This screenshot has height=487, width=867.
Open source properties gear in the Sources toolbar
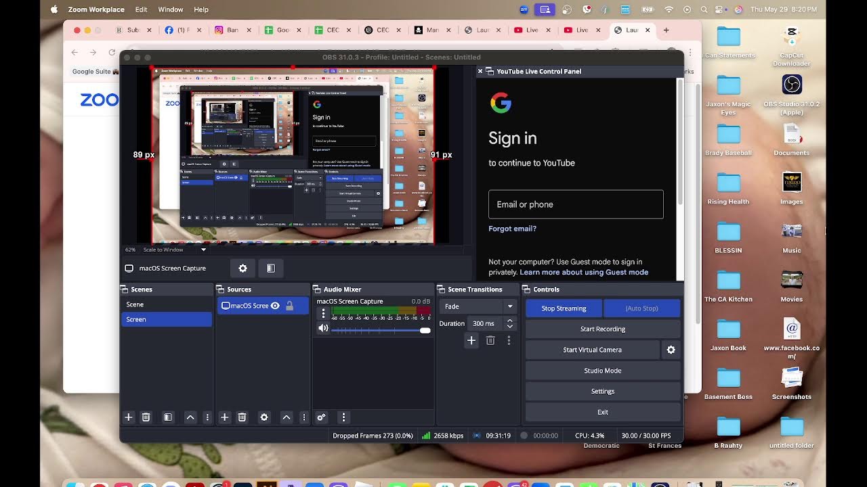[264, 417]
